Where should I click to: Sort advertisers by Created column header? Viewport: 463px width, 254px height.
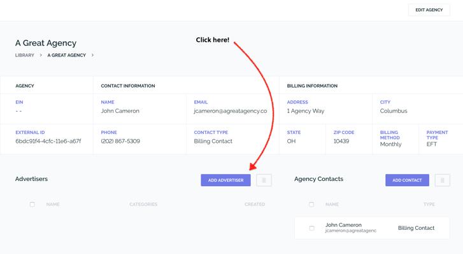tap(255, 204)
